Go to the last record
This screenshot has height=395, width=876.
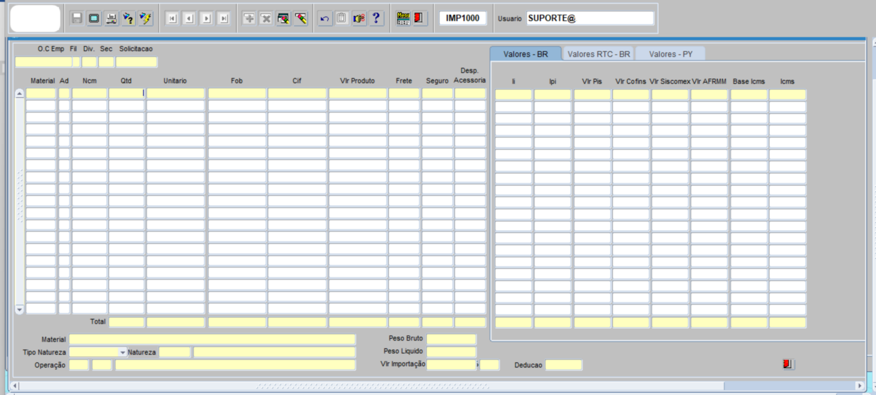pos(224,19)
